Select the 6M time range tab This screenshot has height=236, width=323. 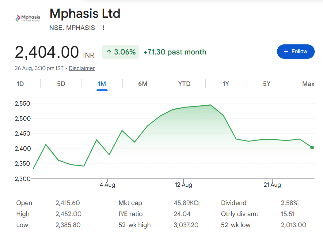coord(143,84)
